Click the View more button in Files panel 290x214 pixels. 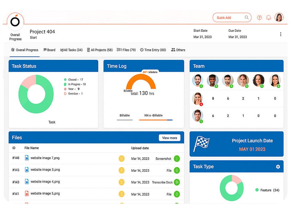[x=170, y=138]
